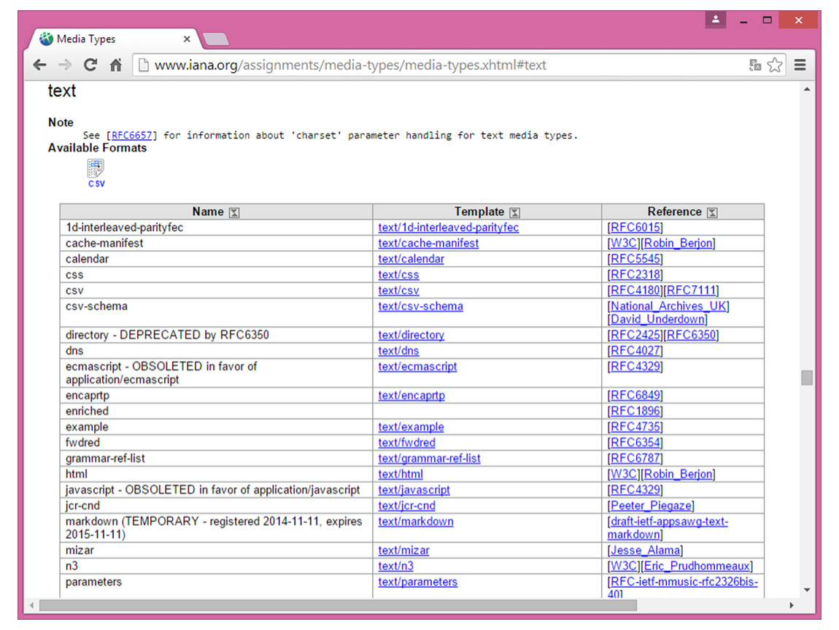Open the RFC2318 reference link

[635, 275]
